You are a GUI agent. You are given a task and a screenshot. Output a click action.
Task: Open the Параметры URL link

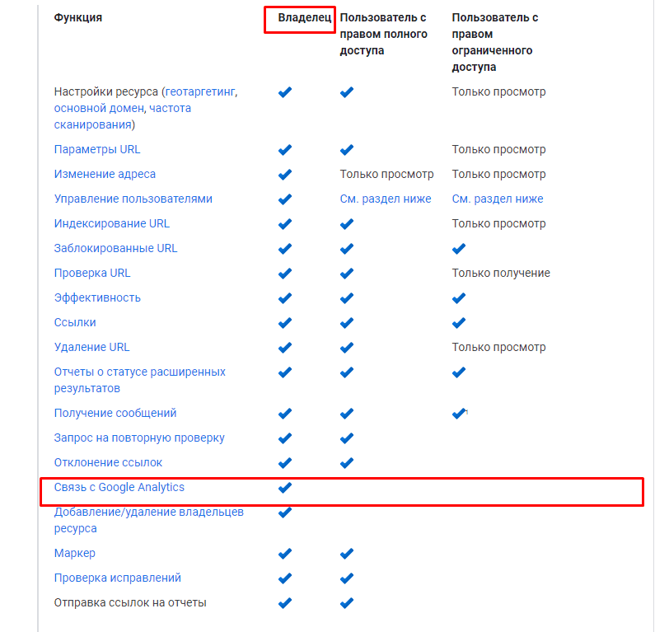[x=97, y=150]
